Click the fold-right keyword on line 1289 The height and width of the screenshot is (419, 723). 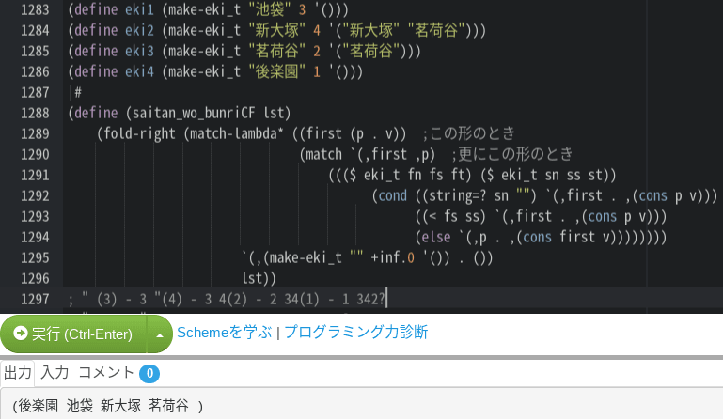coord(139,133)
